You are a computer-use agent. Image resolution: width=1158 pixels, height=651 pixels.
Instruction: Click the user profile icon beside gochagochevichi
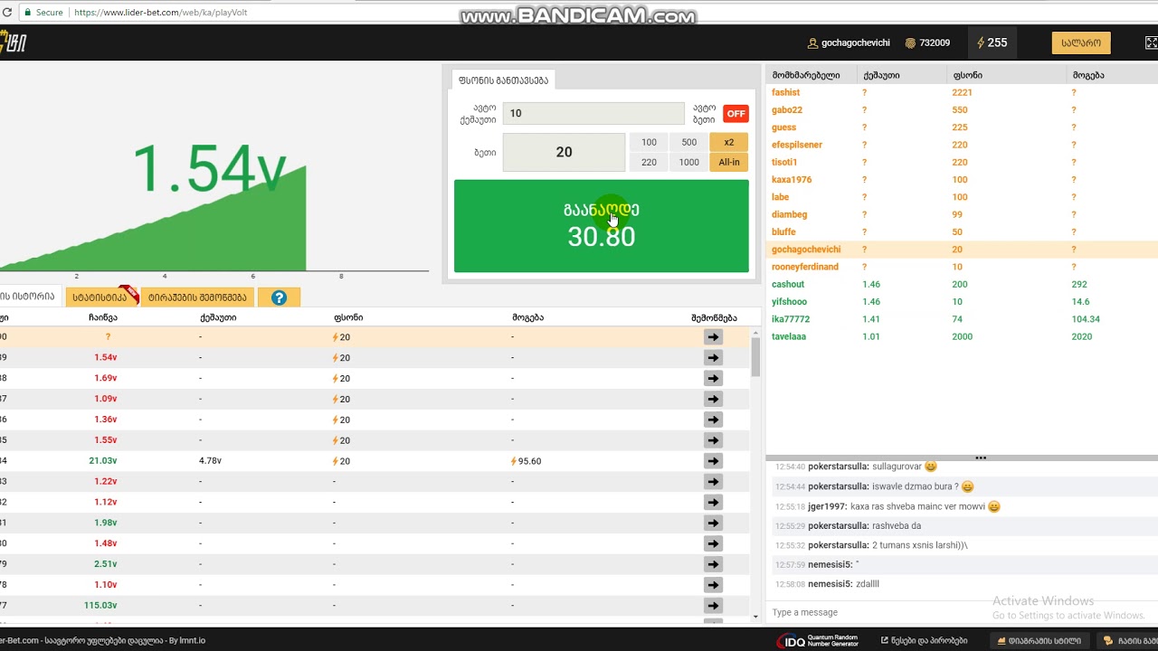pyautogui.click(x=812, y=42)
